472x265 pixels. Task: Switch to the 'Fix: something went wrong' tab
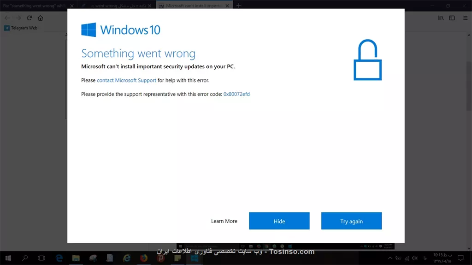click(x=34, y=6)
